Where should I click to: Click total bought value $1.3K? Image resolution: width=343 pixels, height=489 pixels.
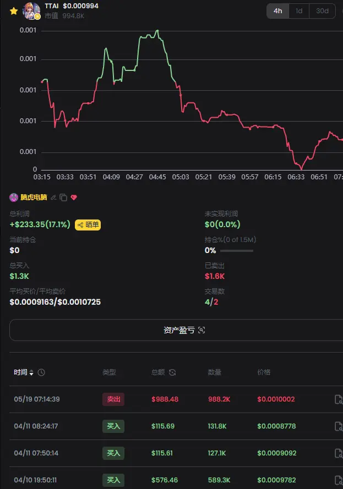(x=19, y=276)
